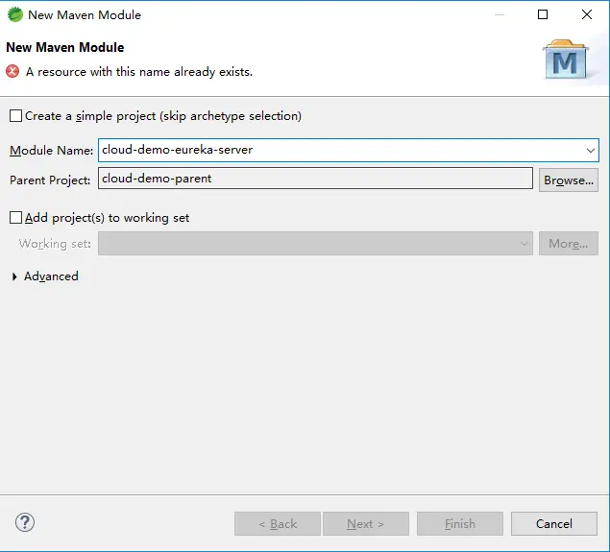Click the Next button
Viewport: 610px width, 552px height.
tap(366, 523)
